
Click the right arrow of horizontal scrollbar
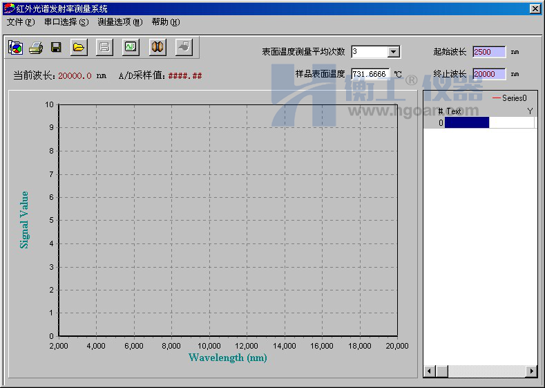click(x=531, y=371)
